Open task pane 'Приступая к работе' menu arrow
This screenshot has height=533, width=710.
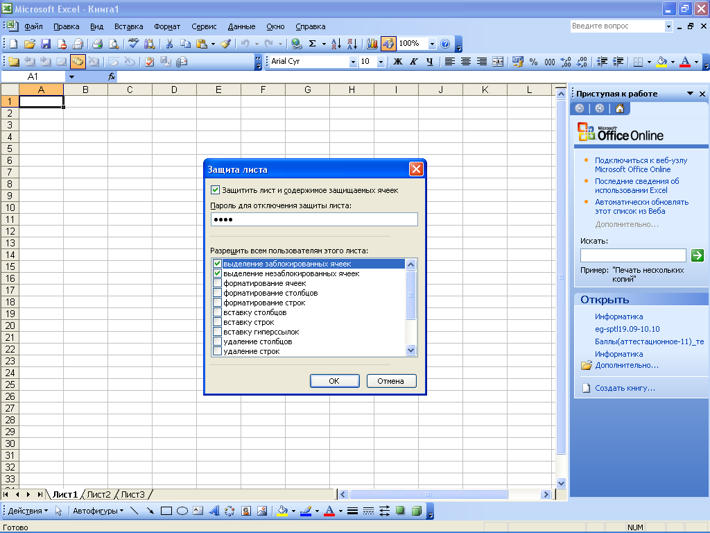point(690,94)
